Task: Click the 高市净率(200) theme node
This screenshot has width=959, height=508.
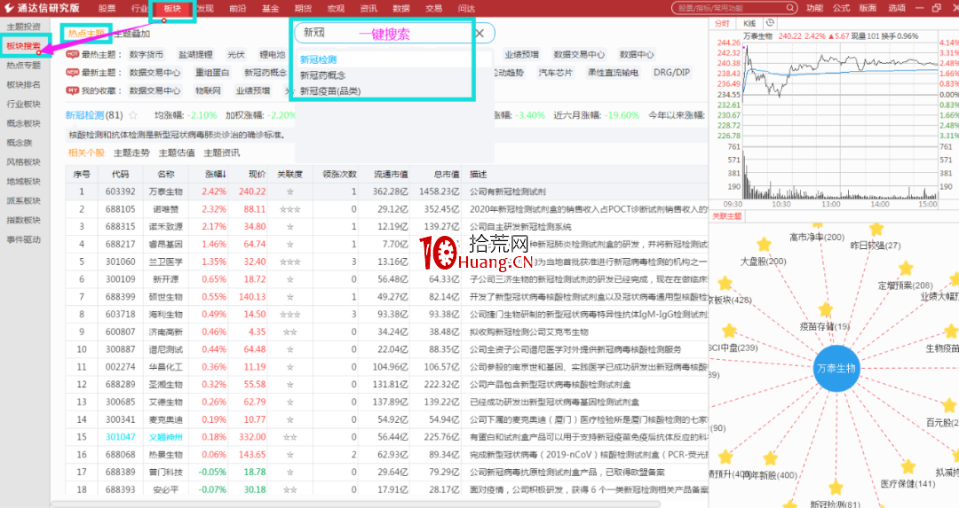Action: 817,237
